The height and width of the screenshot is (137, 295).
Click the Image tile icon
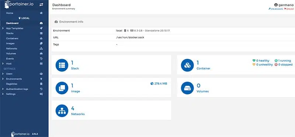(x=62, y=88)
